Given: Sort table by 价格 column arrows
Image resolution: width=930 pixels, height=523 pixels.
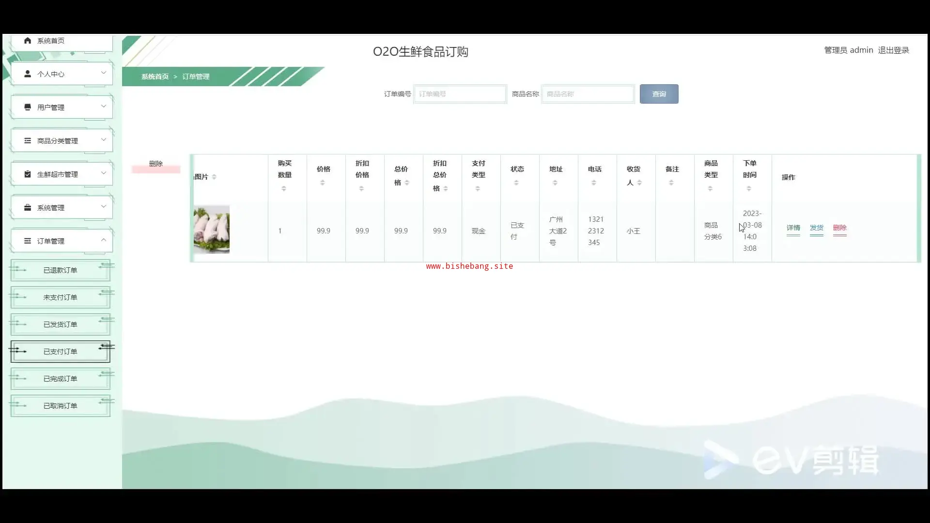Looking at the screenshot, I should click(323, 183).
